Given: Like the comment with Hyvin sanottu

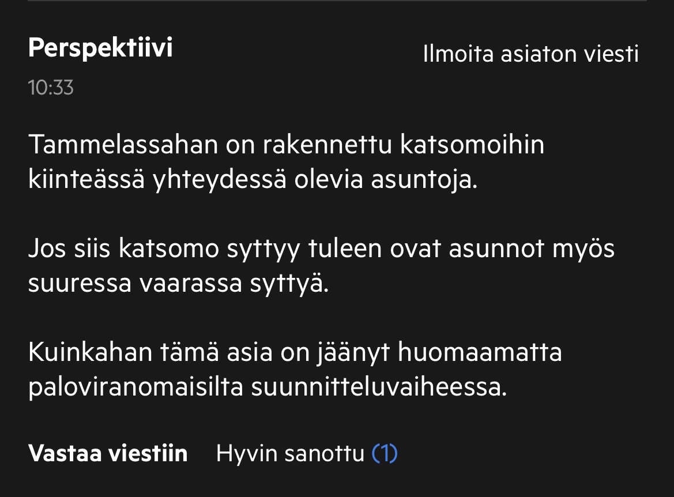Looking at the screenshot, I should click(290, 454).
